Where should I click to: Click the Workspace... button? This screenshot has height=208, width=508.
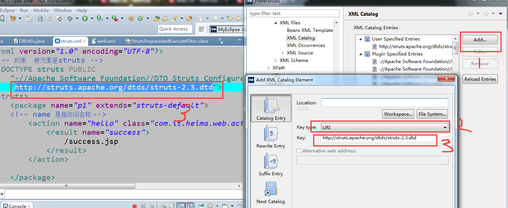[398, 114]
